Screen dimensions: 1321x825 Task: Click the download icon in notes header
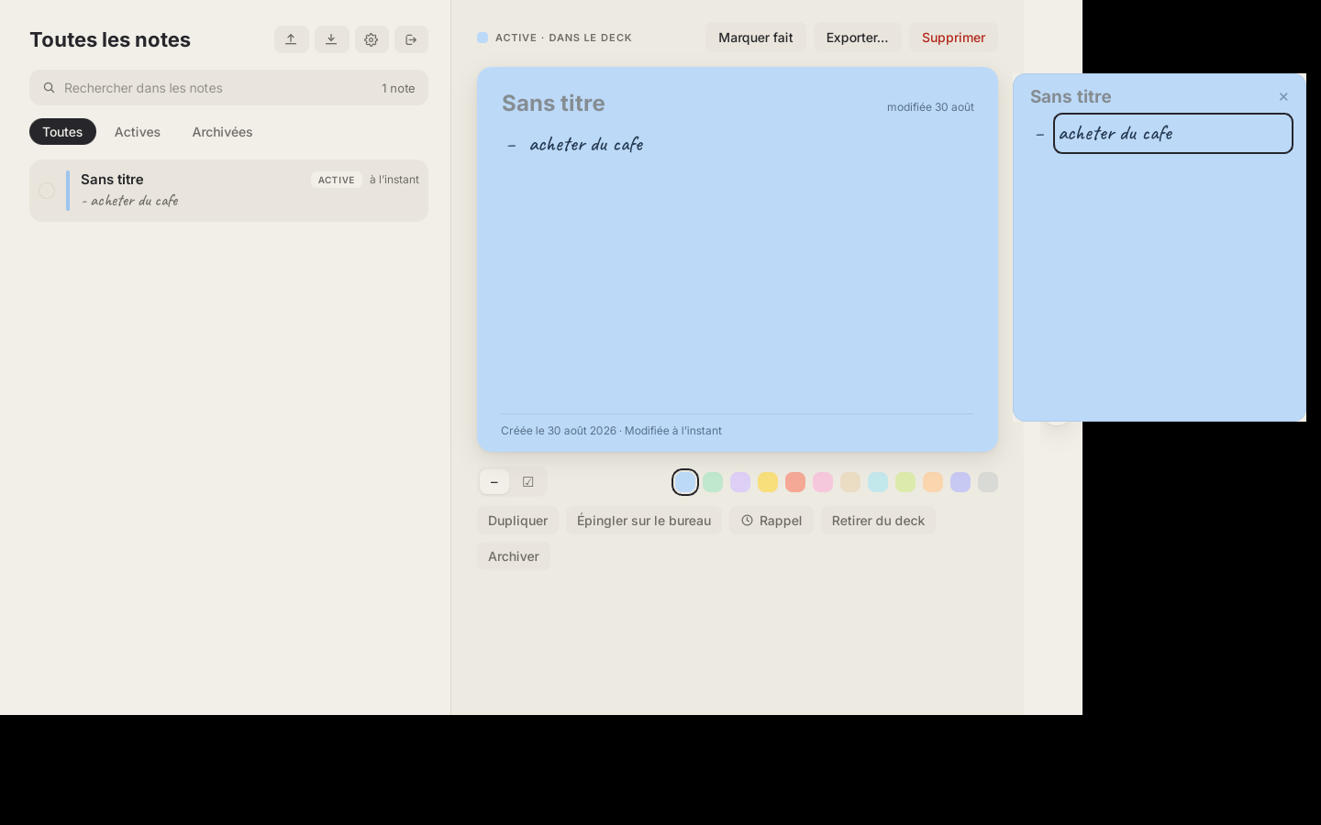click(x=331, y=39)
